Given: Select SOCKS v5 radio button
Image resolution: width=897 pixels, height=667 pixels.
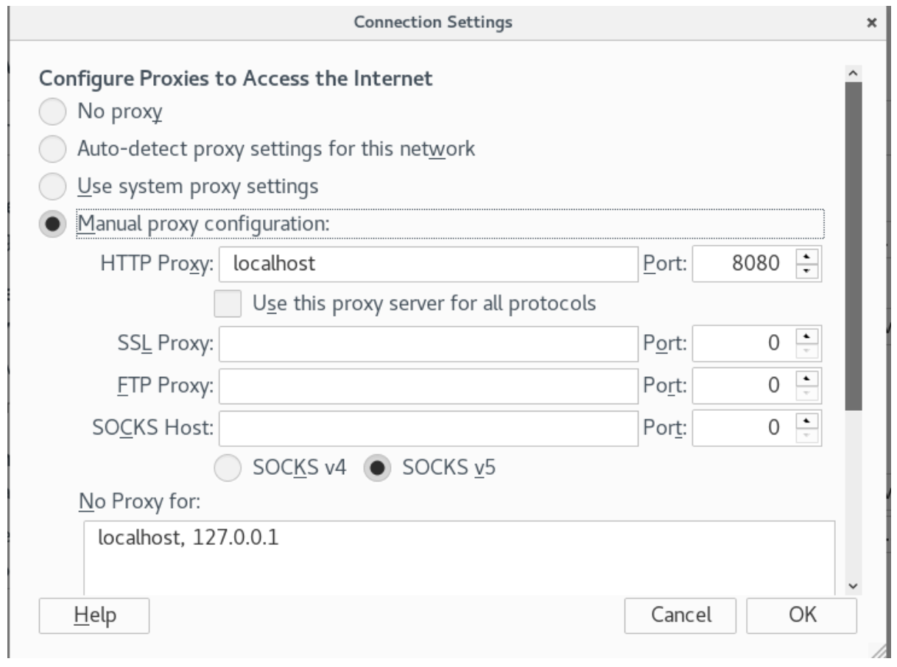Looking at the screenshot, I should tap(379, 467).
